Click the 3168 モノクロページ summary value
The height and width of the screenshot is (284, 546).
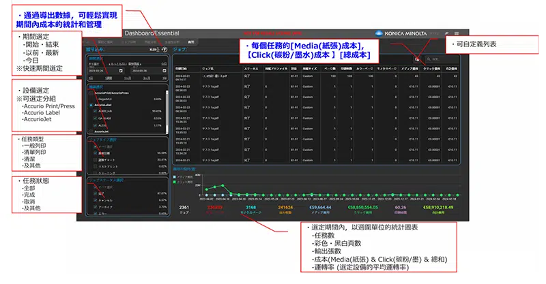[250, 207]
